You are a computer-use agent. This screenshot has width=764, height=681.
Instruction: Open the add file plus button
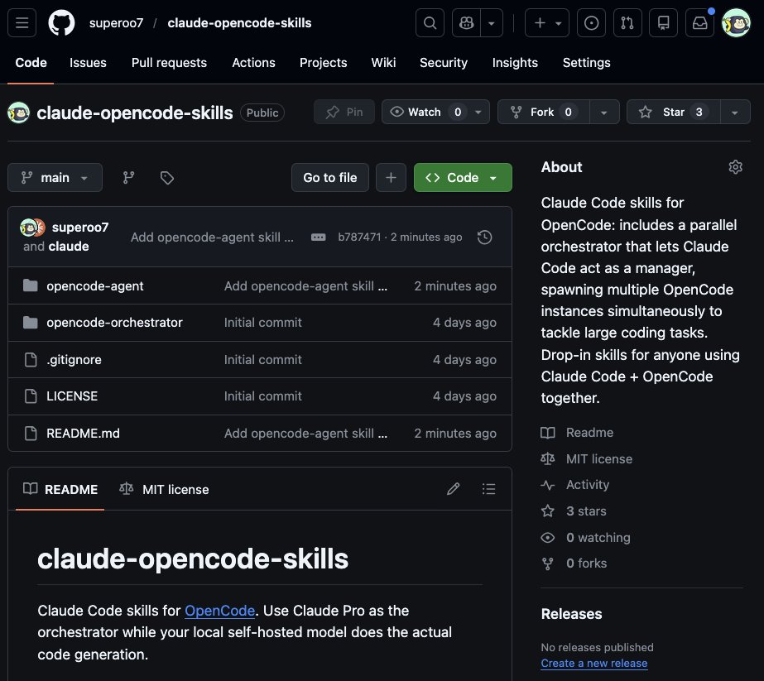391,178
